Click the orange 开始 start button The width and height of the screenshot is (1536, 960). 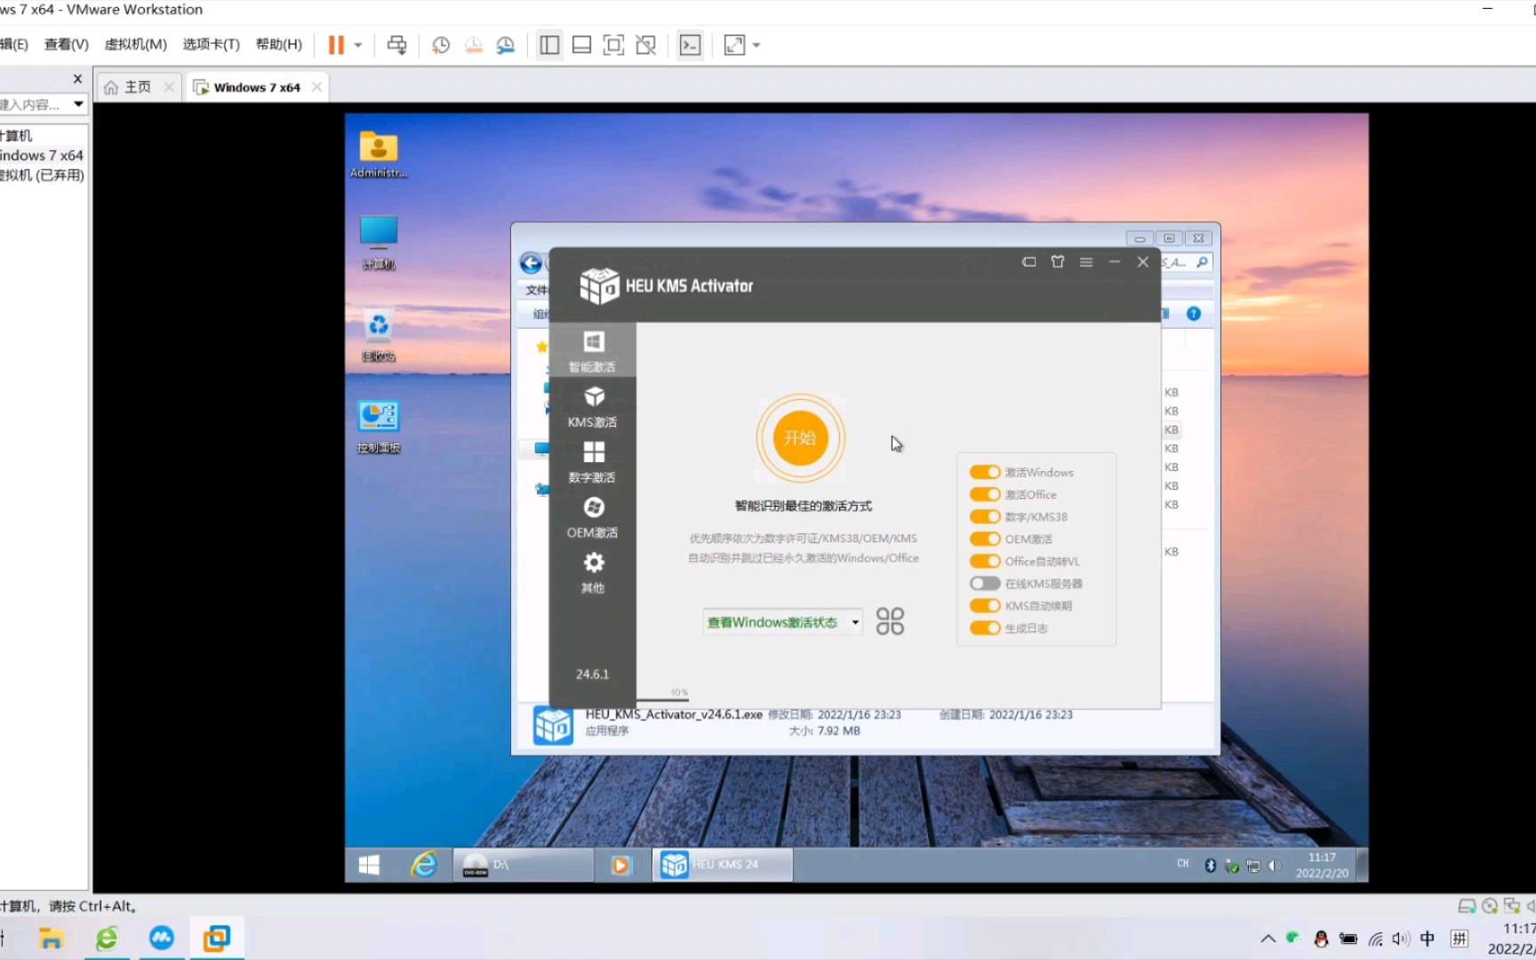pyautogui.click(x=800, y=438)
